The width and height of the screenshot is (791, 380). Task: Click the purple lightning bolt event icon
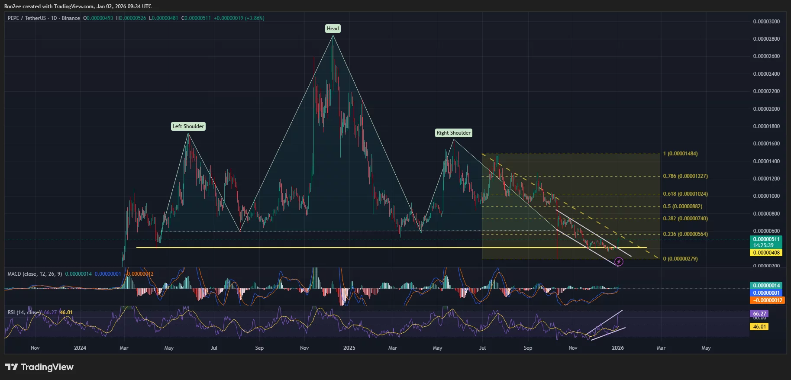[619, 262]
